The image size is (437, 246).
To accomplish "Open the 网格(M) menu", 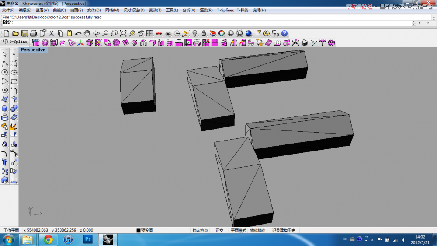I will 112,10.
